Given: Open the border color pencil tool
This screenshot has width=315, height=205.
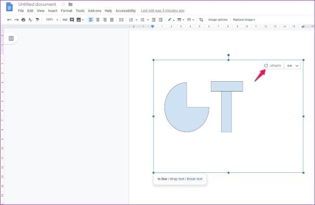Looking at the screenshot, I should click(171, 20).
